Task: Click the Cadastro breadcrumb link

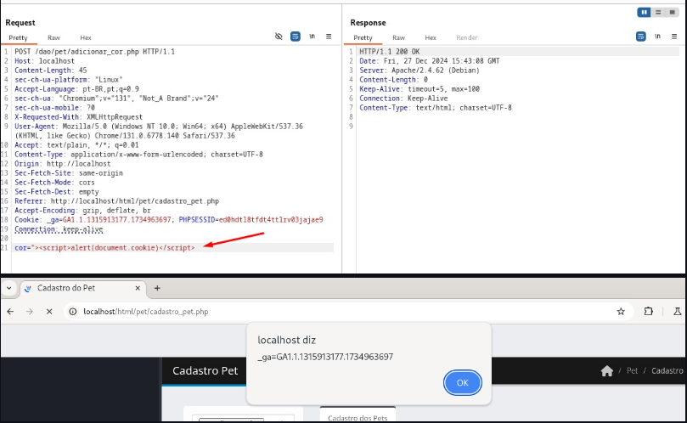Action: (667, 371)
